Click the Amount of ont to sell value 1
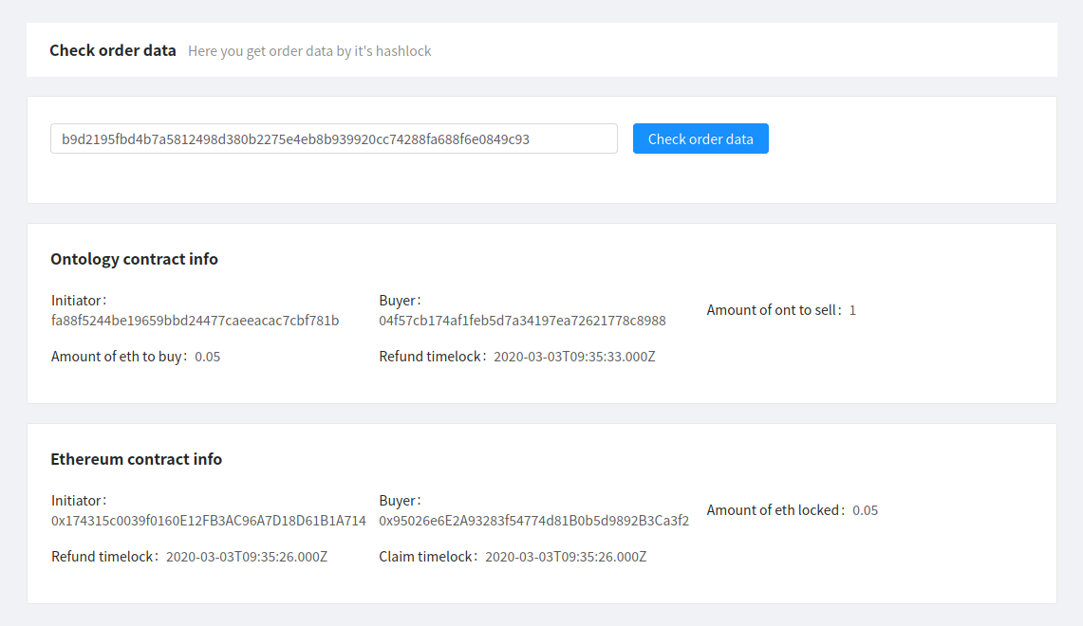The width and height of the screenshot is (1083, 626). click(852, 310)
